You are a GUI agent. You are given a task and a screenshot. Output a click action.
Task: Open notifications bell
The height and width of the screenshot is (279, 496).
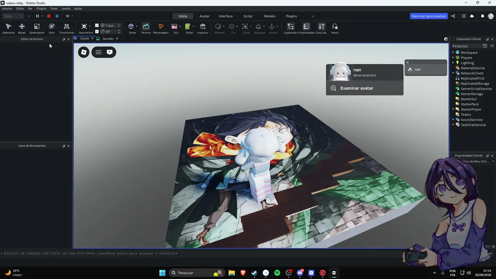click(482, 16)
